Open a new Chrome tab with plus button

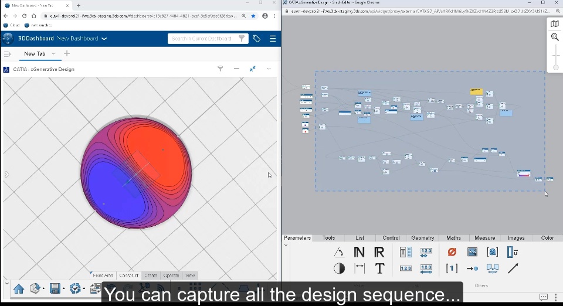(79, 5)
